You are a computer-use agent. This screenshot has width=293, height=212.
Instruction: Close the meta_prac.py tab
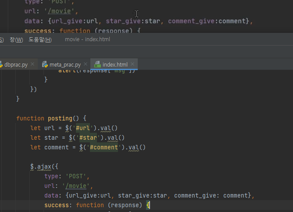(x=86, y=64)
